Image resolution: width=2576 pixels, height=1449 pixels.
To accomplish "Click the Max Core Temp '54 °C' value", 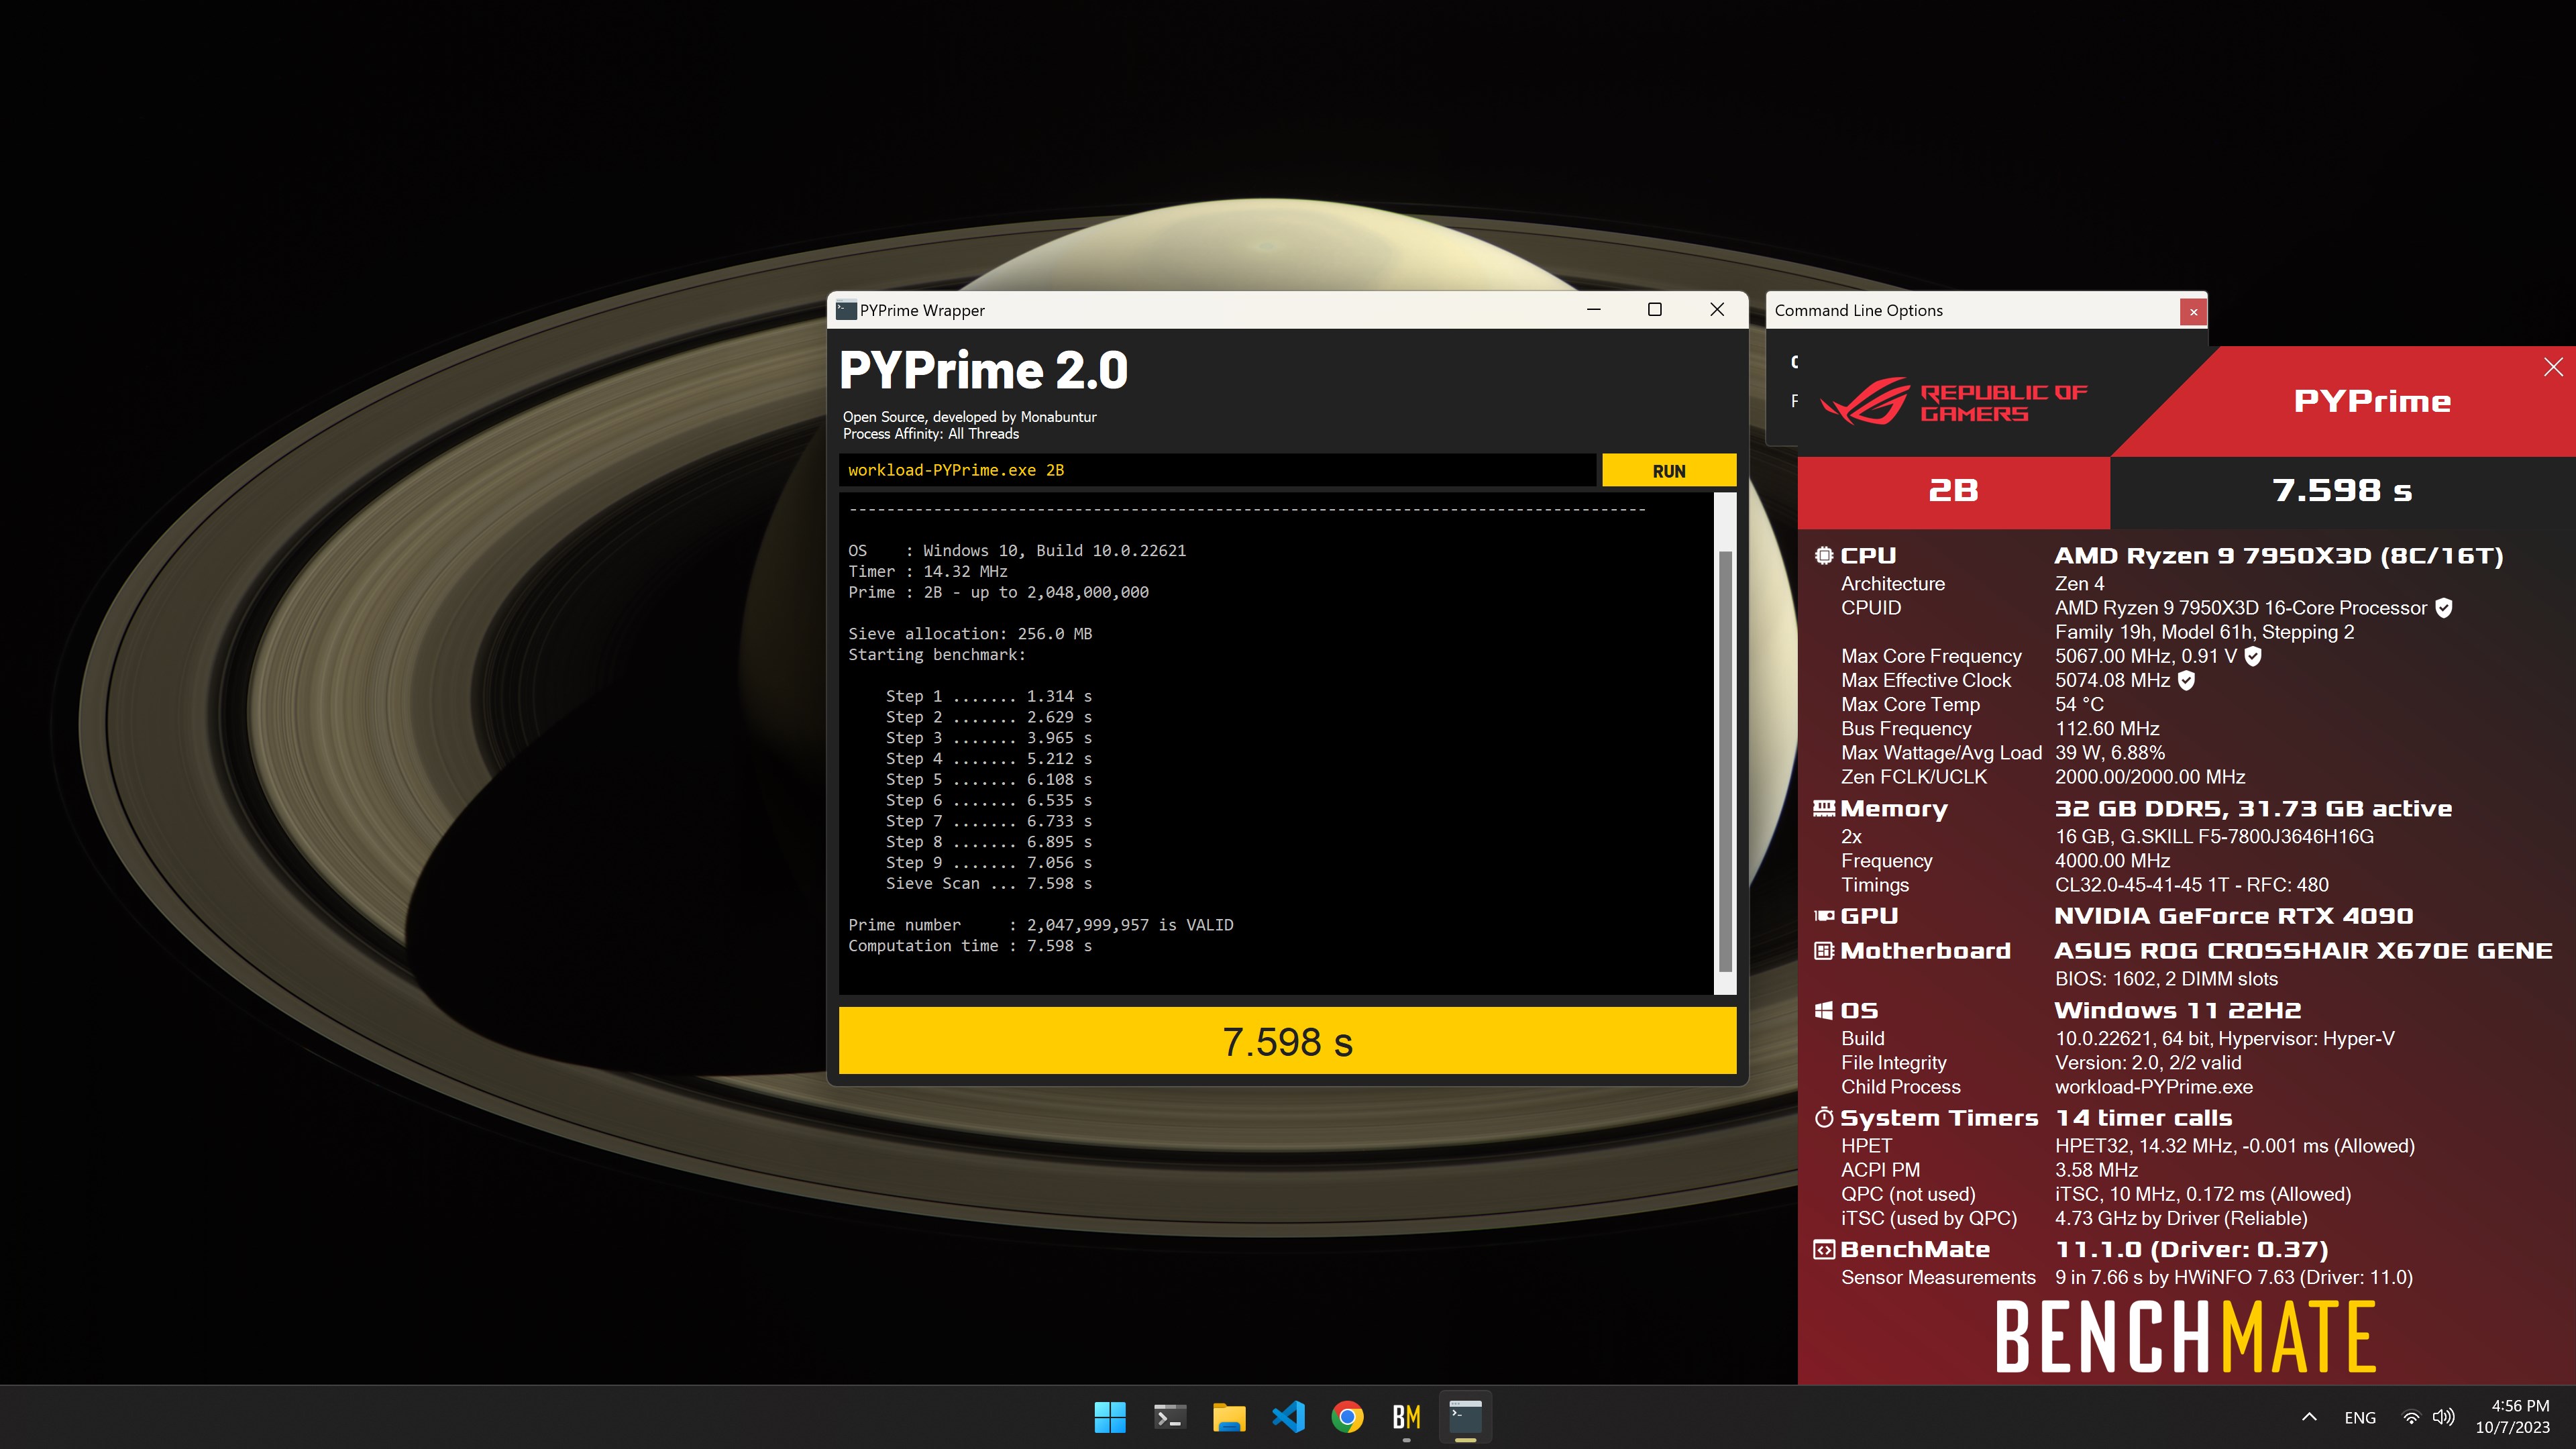I will click(x=2079, y=704).
